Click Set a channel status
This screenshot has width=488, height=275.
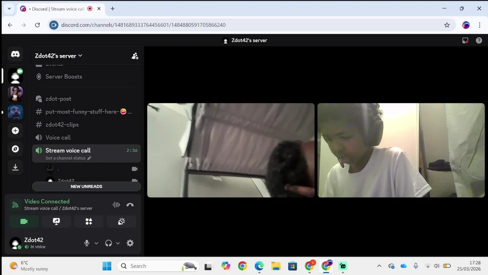point(68,158)
